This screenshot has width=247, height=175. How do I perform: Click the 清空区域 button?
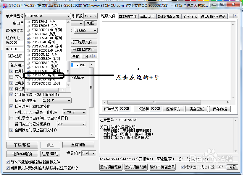197,109
